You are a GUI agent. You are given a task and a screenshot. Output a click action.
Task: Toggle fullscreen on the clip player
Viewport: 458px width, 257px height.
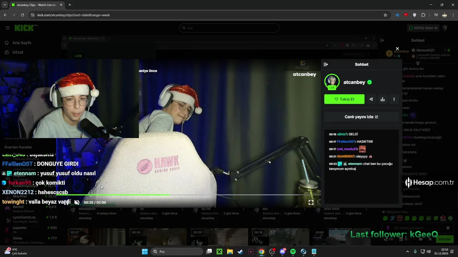click(311, 202)
